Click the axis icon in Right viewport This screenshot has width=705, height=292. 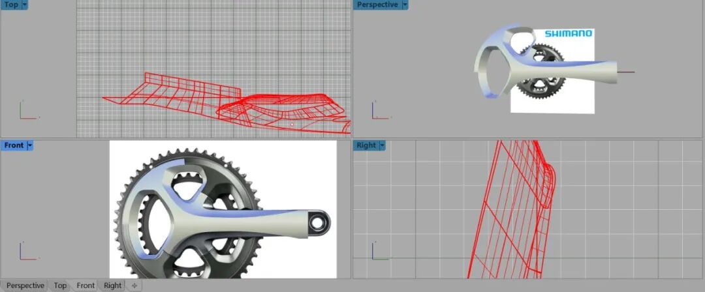pos(381,251)
